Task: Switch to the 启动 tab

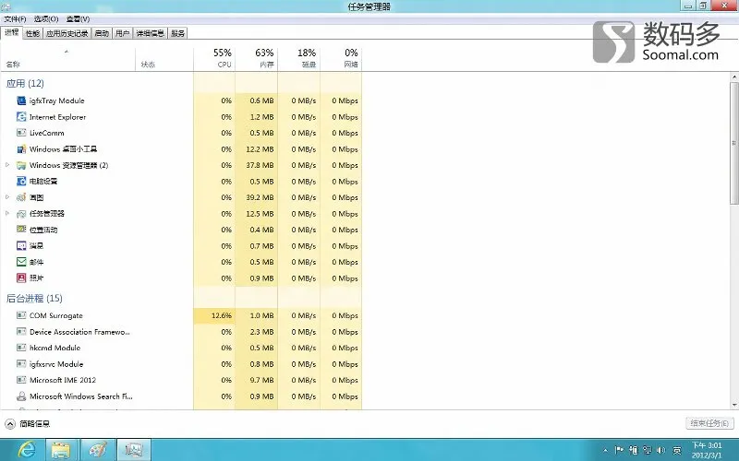Action: point(102,33)
